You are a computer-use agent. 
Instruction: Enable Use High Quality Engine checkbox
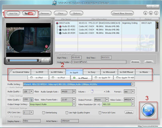pos(67,113)
